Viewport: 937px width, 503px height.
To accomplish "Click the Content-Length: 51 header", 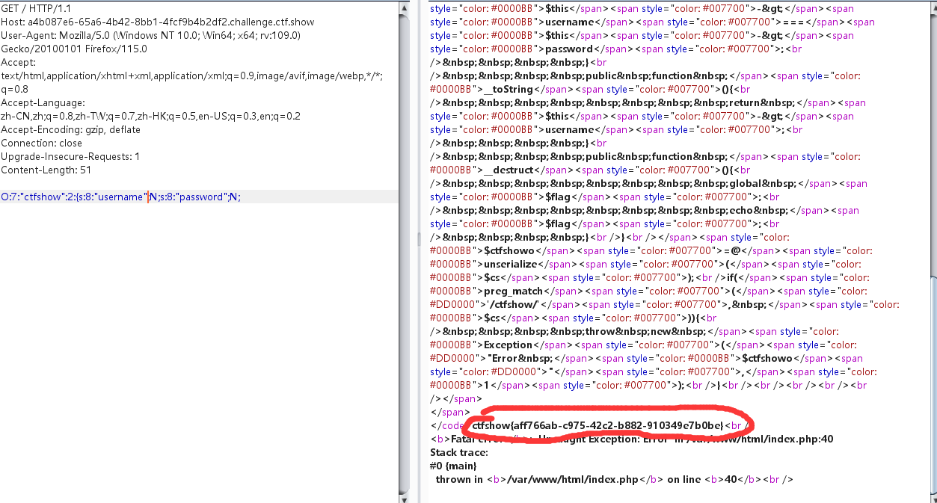I will [46, 170].
